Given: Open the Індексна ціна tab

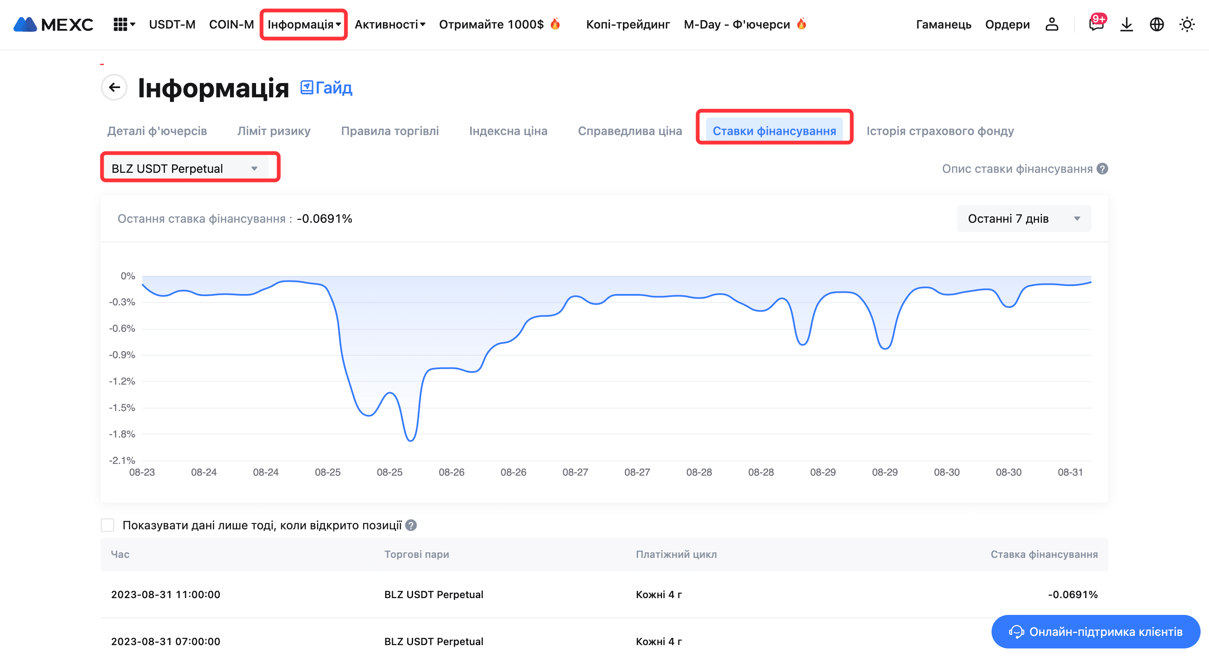Looking at the screenshot, I should (x=508, y=131).
